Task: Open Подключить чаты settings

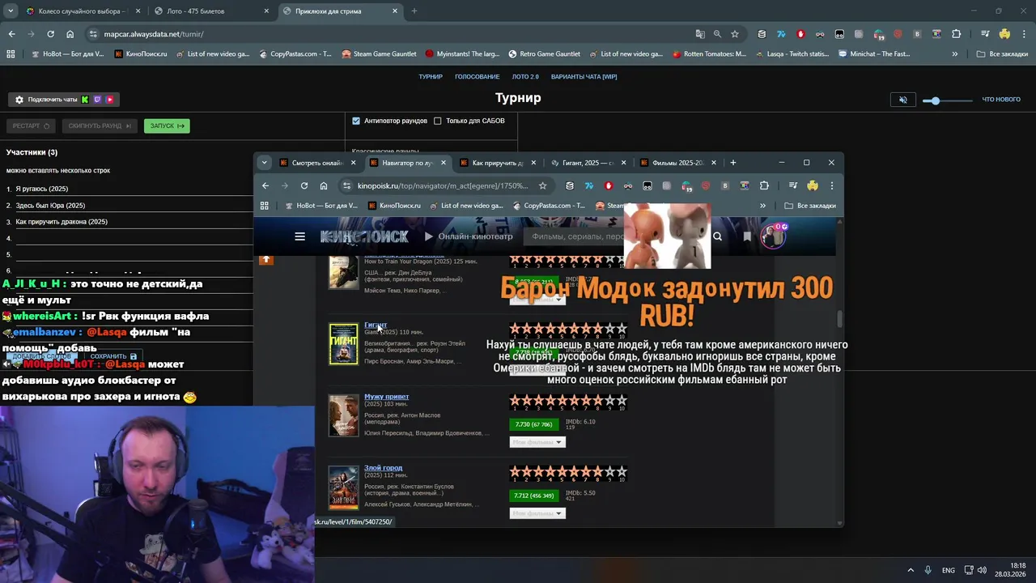Action: [64, 100]
